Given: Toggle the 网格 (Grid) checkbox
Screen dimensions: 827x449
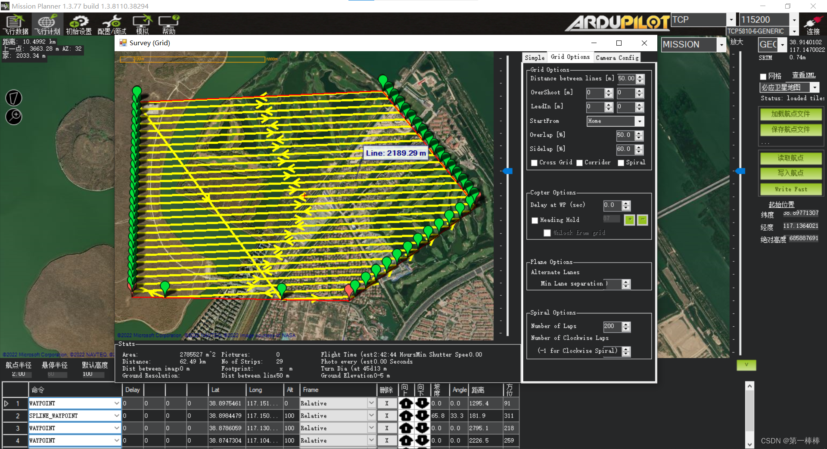Looking at the screenshot, I should (763, 77).
